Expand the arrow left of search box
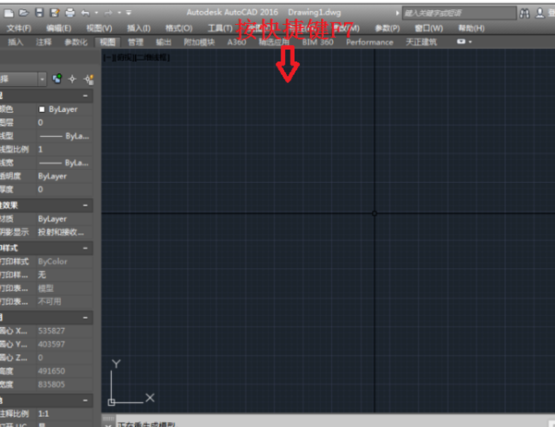The width and height of the screenshot is (555, 427). (397, 14)
